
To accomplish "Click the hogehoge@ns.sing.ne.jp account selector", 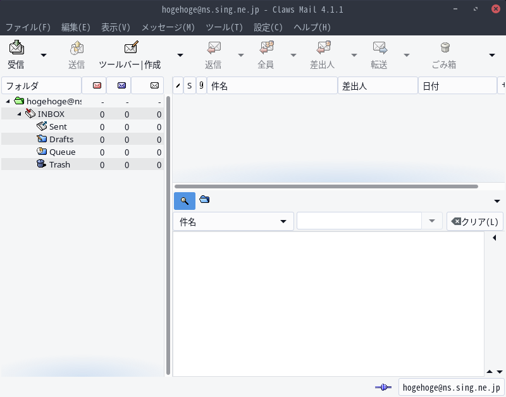I will 451,387.
